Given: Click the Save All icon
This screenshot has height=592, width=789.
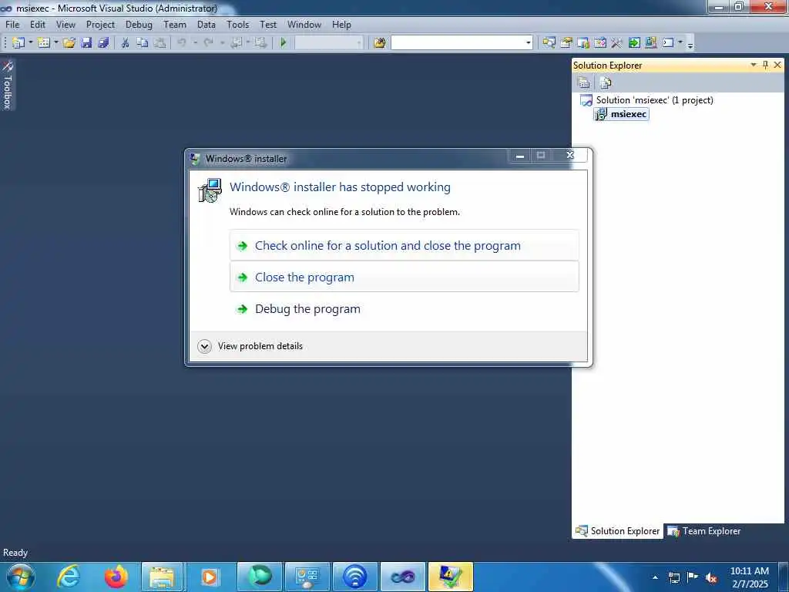Looking at the screenshot, I should click(x=104, y=43).
